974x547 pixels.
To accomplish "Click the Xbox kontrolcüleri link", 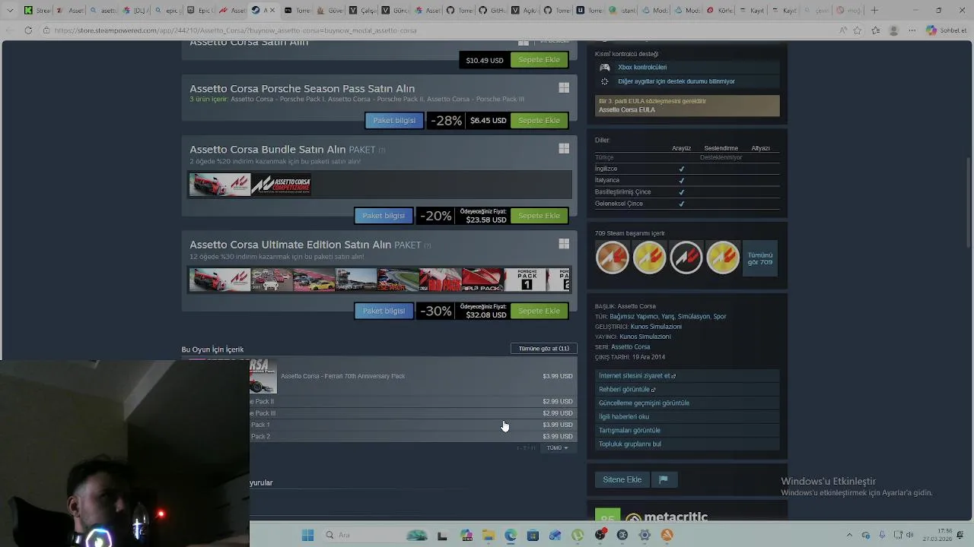I will 642,67.
